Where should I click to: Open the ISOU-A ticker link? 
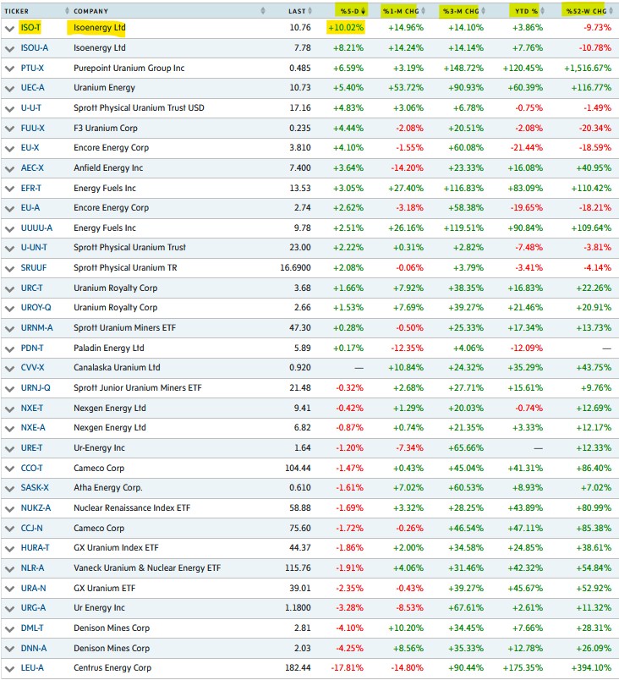(x=34, y=47)
